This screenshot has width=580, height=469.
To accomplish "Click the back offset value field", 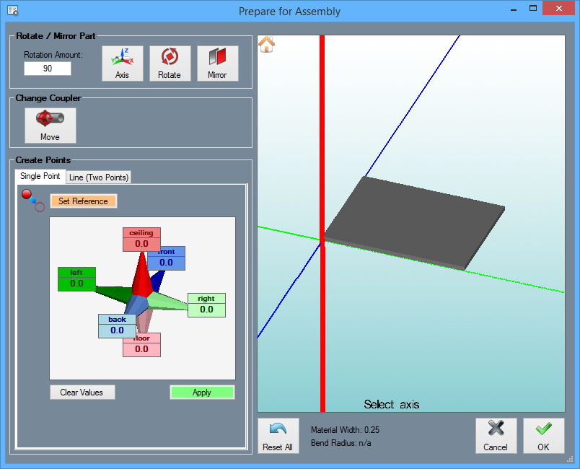I will (x=118, y=330).
